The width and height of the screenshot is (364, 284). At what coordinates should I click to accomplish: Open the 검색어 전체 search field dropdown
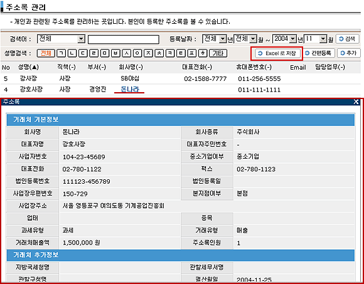(x=81, y=39)
